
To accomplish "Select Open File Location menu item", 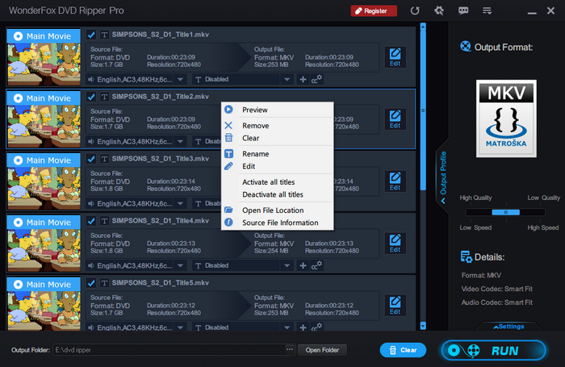I will coord(277,211).
